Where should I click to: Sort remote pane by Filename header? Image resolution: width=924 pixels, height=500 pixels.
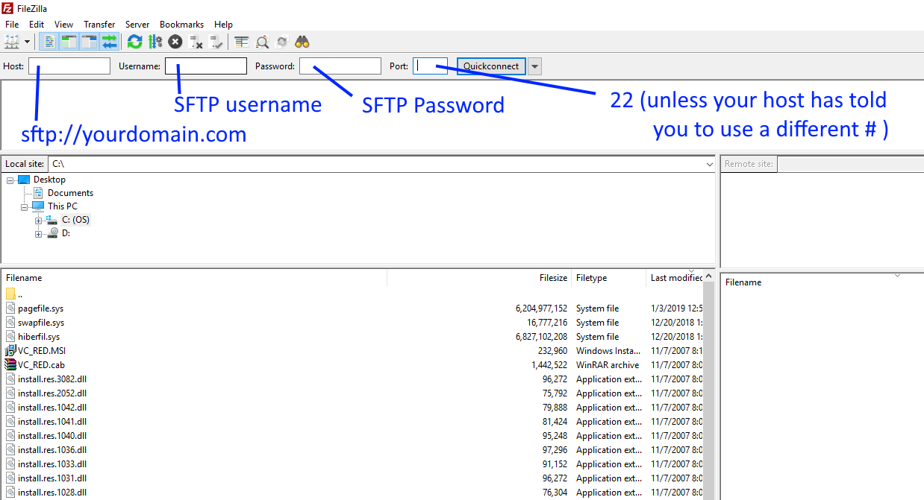821,282
